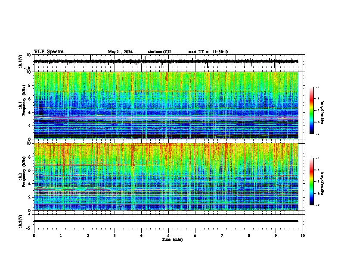Click the '8' tick on ch.1 frequency axis
This screenshot has height=264, width=341.
point(30,85)
